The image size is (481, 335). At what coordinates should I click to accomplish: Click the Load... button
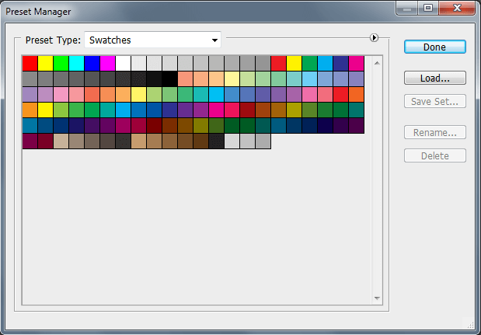(x=434, y=78)
